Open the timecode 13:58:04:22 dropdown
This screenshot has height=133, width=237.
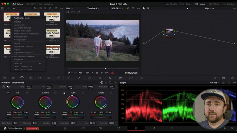coord(117,8)
